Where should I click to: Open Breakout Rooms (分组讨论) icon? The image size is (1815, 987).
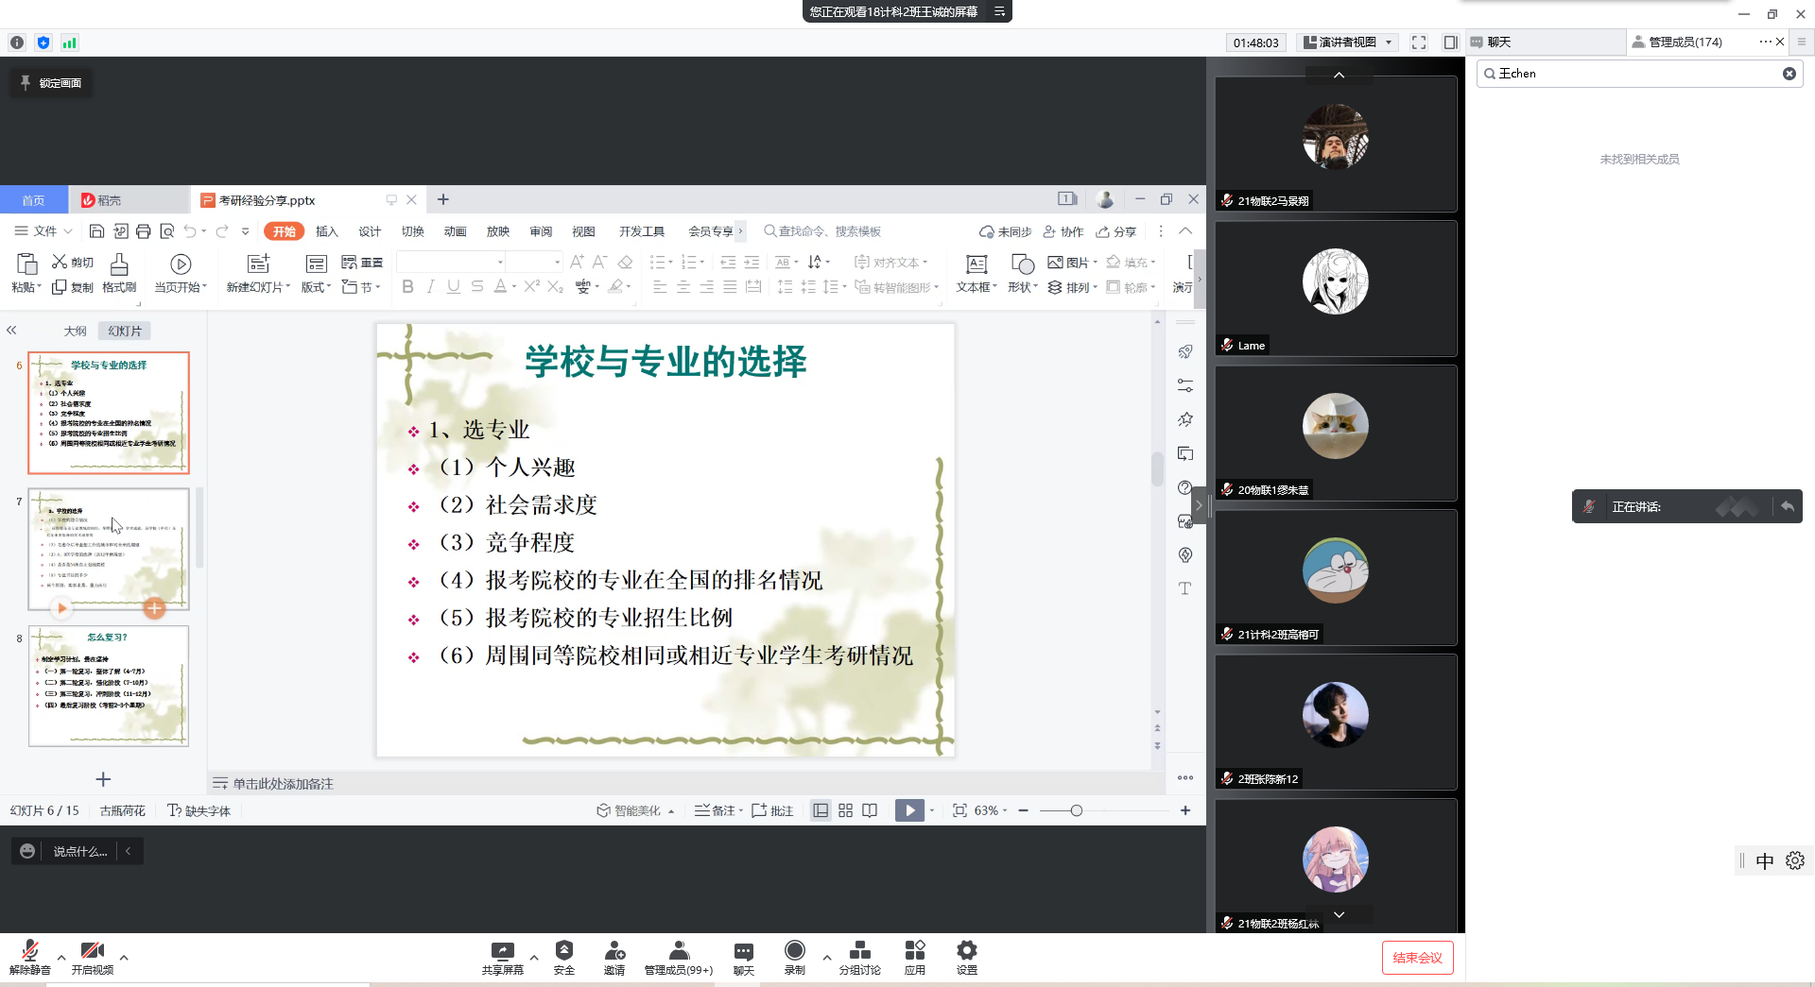coord(859,952)
